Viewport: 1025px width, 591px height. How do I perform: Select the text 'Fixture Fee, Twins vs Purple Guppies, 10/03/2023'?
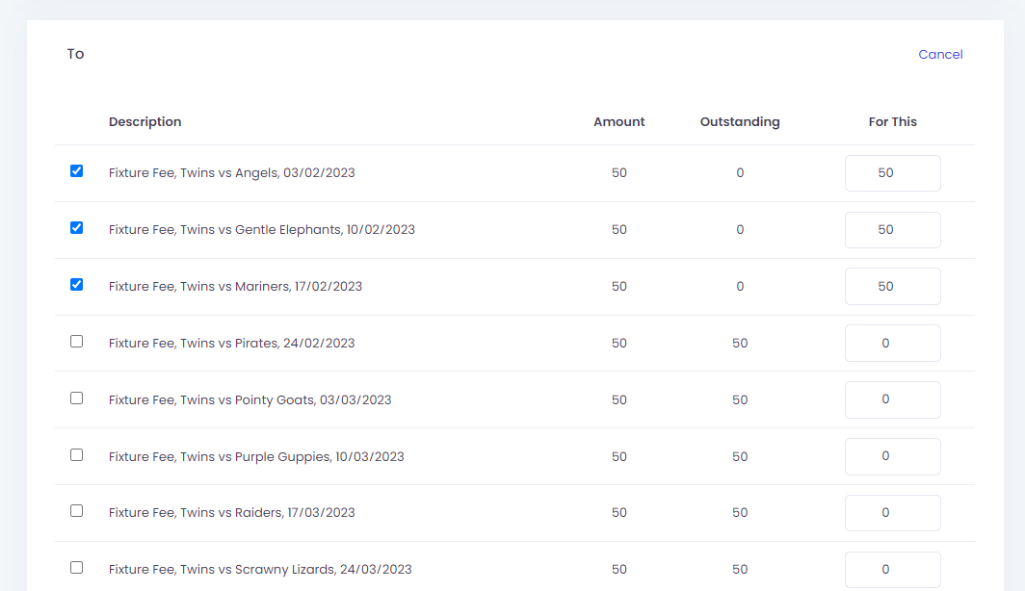[x=256, y=456]
